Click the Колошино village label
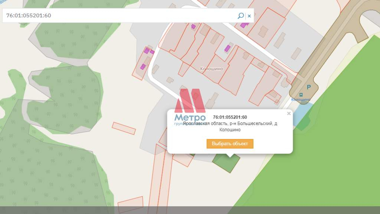Screen dimensions: 380x214 tap(212, 69)
